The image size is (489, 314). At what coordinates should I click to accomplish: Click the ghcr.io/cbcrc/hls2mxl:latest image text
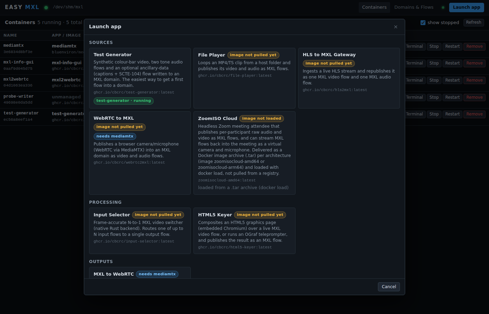point(335,90)
